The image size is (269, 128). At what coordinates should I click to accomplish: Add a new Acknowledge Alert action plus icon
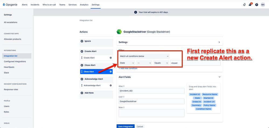click(x=82, y=79)
